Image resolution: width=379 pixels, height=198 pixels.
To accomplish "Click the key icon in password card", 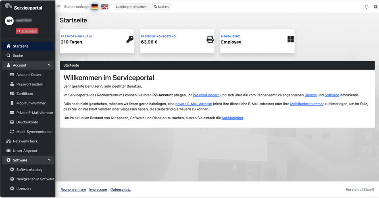I will point(129,39).
